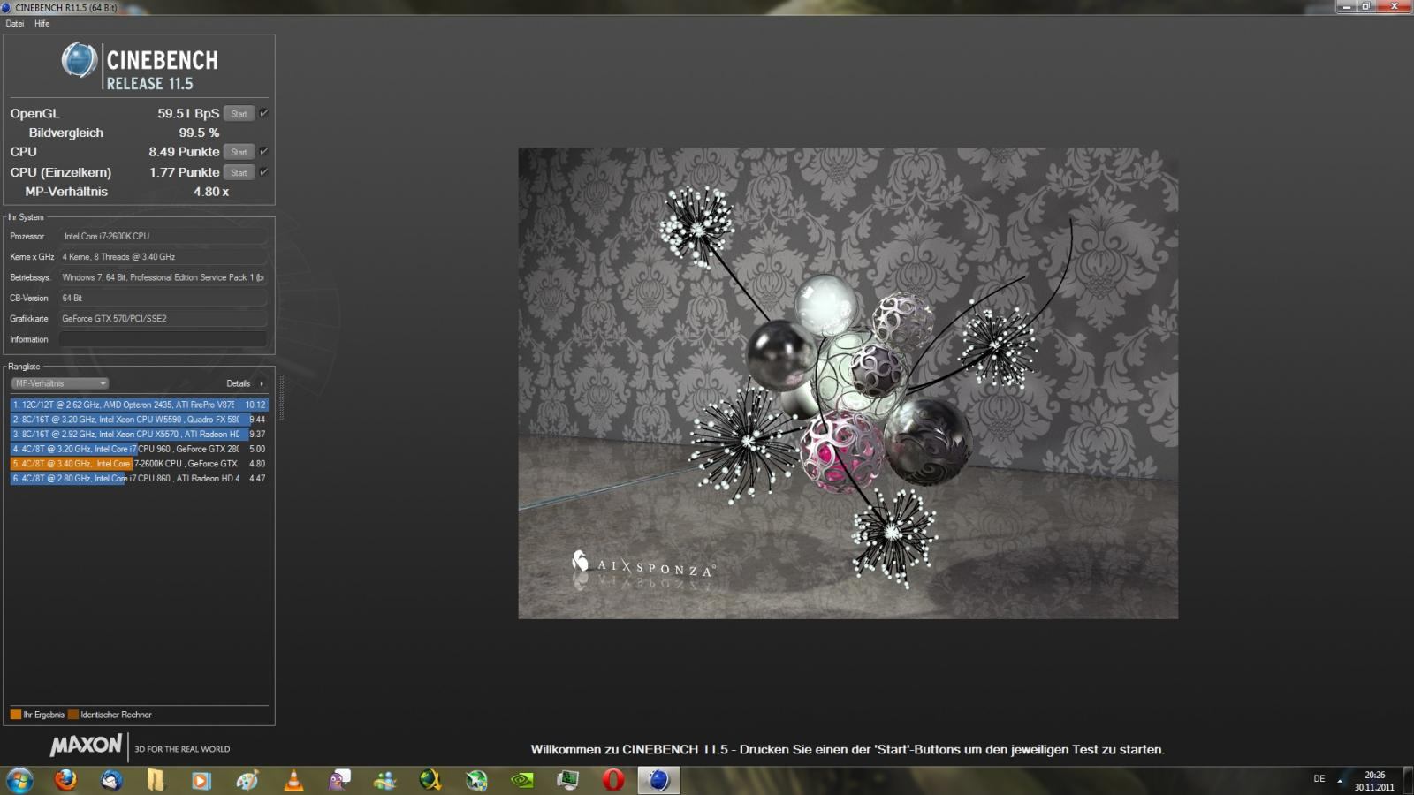Select orange ranking row 5 i7-2600K
This screenshot has height=795, width=1414.
[139, 464]
